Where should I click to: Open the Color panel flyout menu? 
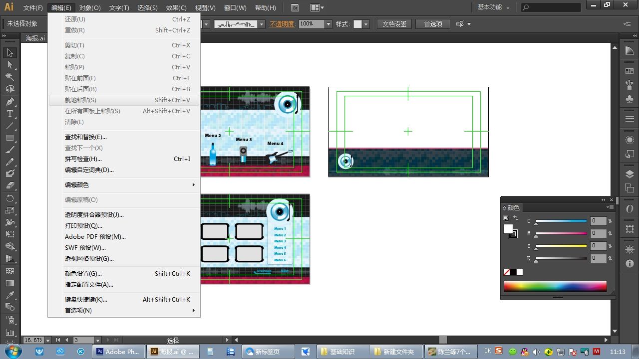(x=611, y=207)
